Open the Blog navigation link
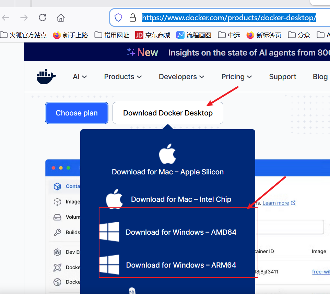Image resolution: width=330 pixels, height=295 pixels. (x=320, y=77)
